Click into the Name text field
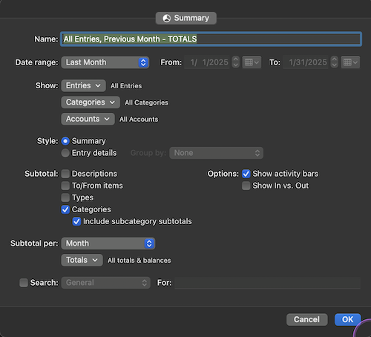The width and height of the screenshot is (371, 337). [x=211, y=39]
